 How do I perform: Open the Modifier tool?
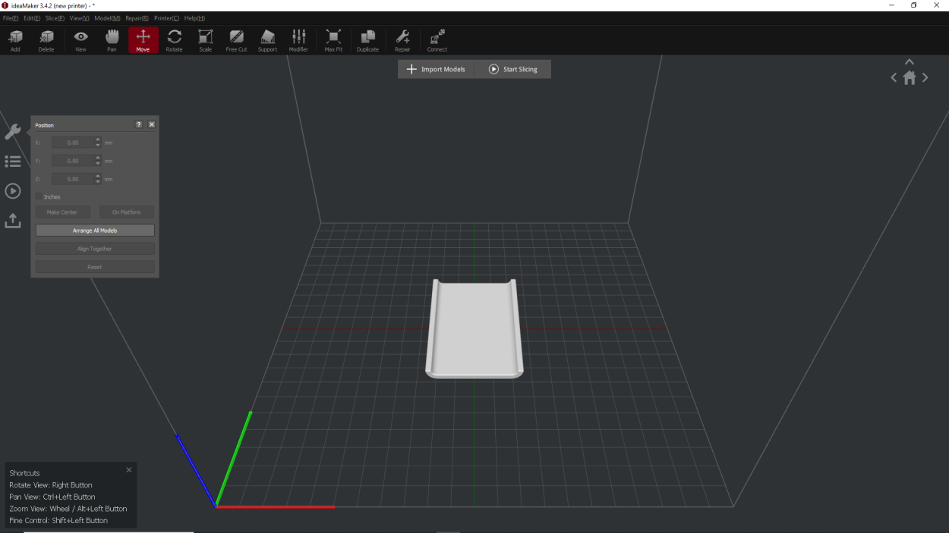pos(298,40)
